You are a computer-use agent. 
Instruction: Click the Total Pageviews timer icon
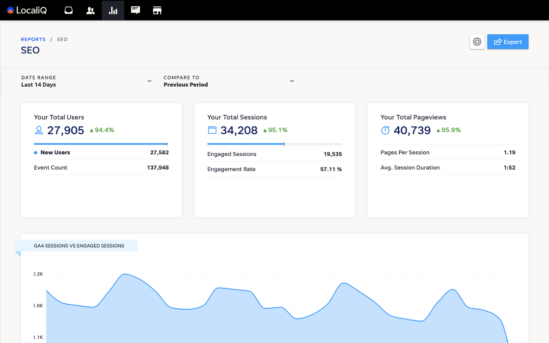385,130
